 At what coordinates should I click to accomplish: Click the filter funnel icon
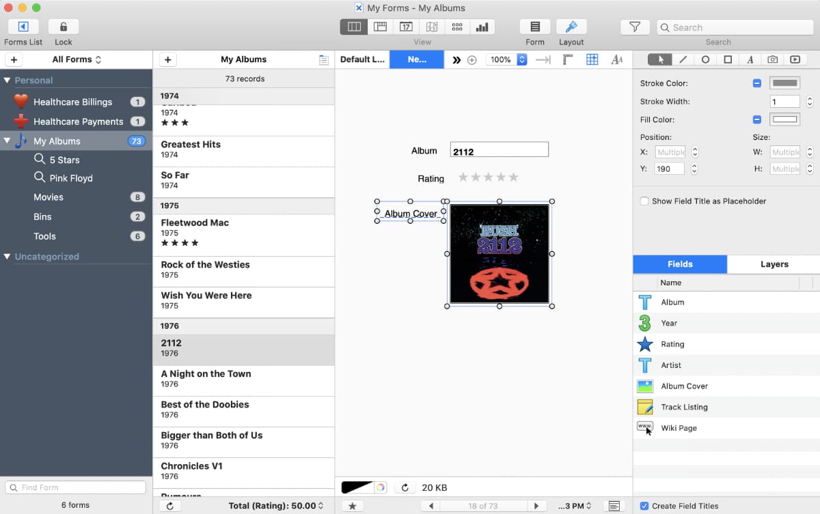pyautogui.click(x=634, y=27)
